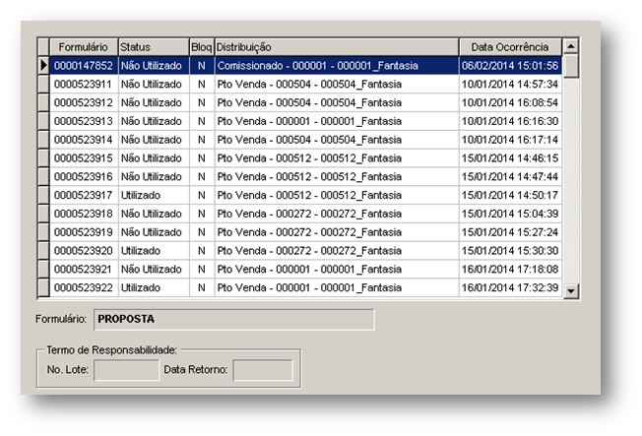The image size is (642, 436).
Task: Click the Formulário column header
Action: (84, 47)
